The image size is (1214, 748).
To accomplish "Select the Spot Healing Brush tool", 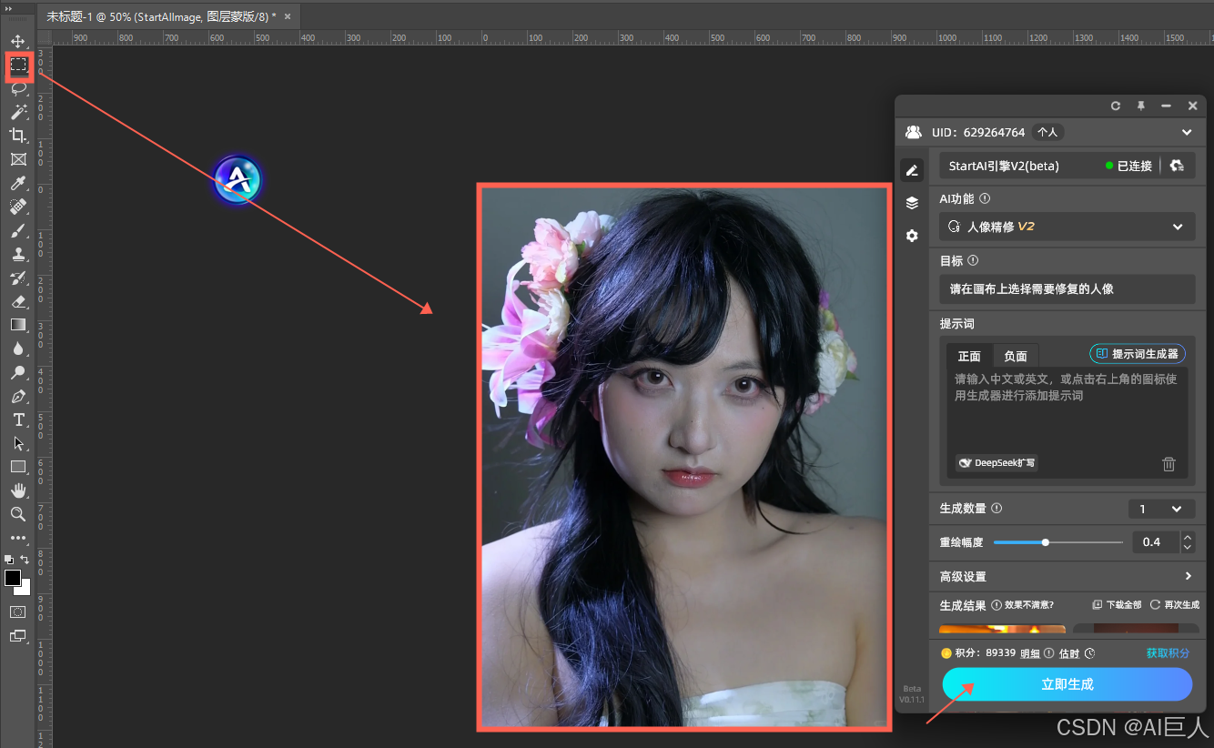I will [x=18, y=207].
